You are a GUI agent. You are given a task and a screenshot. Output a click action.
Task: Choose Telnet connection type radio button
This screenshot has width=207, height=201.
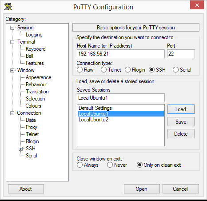click(103, 70)
